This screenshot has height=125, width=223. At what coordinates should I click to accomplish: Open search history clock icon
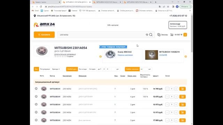(147, 35)
